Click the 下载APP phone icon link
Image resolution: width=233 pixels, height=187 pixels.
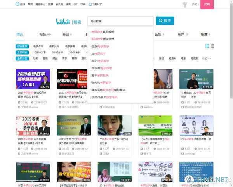pos(96,4)
